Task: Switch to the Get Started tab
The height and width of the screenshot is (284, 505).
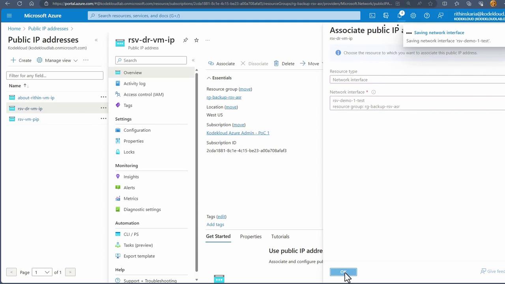Action: point(218,236)
